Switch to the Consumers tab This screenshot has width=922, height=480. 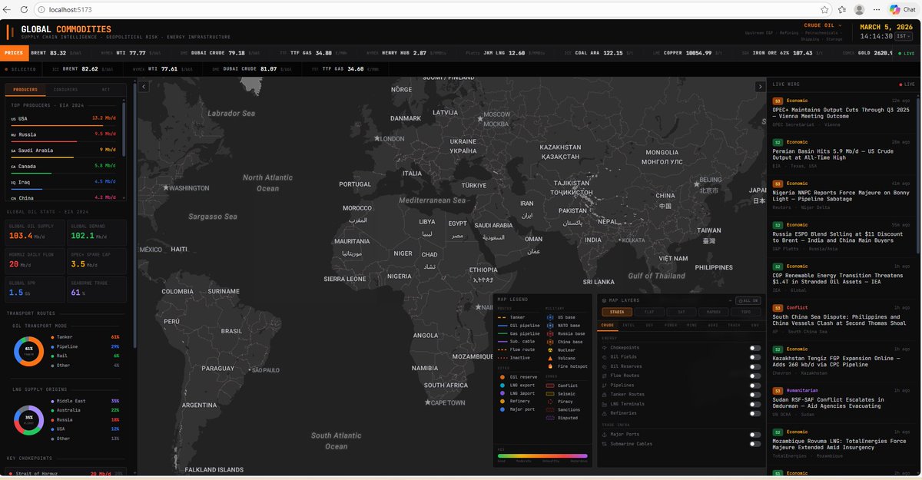pos(65,90)
